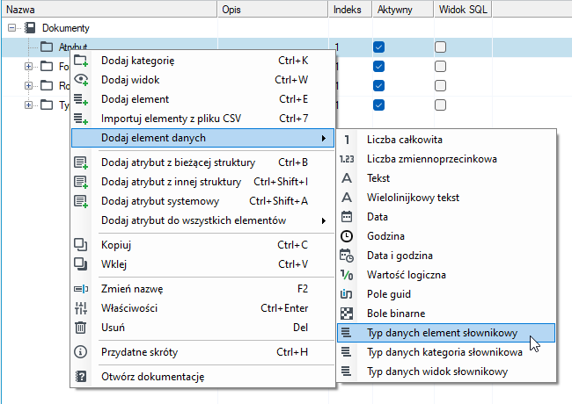Image resolution: width=572 pixels, height=404 pixels.
Task: Click the Dodaj atrybut systemowy icon
Action: [x=81, y=201]
